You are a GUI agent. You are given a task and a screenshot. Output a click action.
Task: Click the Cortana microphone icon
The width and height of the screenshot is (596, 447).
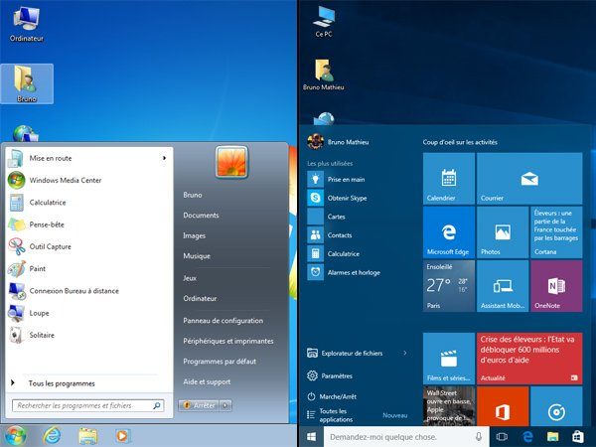(x=479, y=437)
